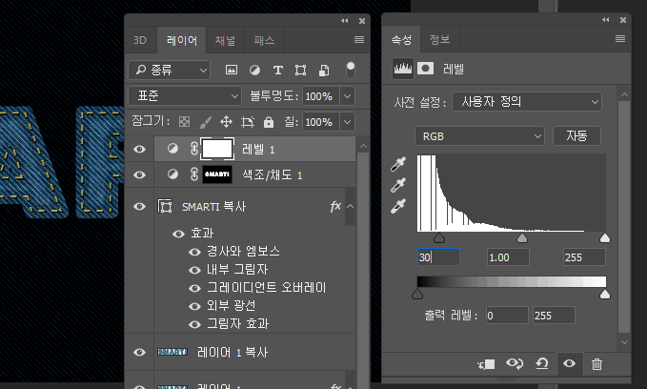Hide 내부 그림자 effect

(x=194, y=270)
